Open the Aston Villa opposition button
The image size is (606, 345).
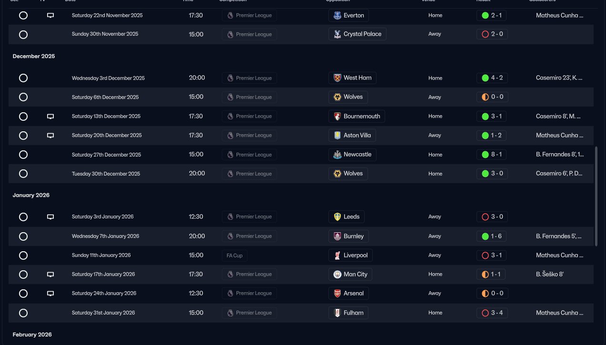point(352,135)
